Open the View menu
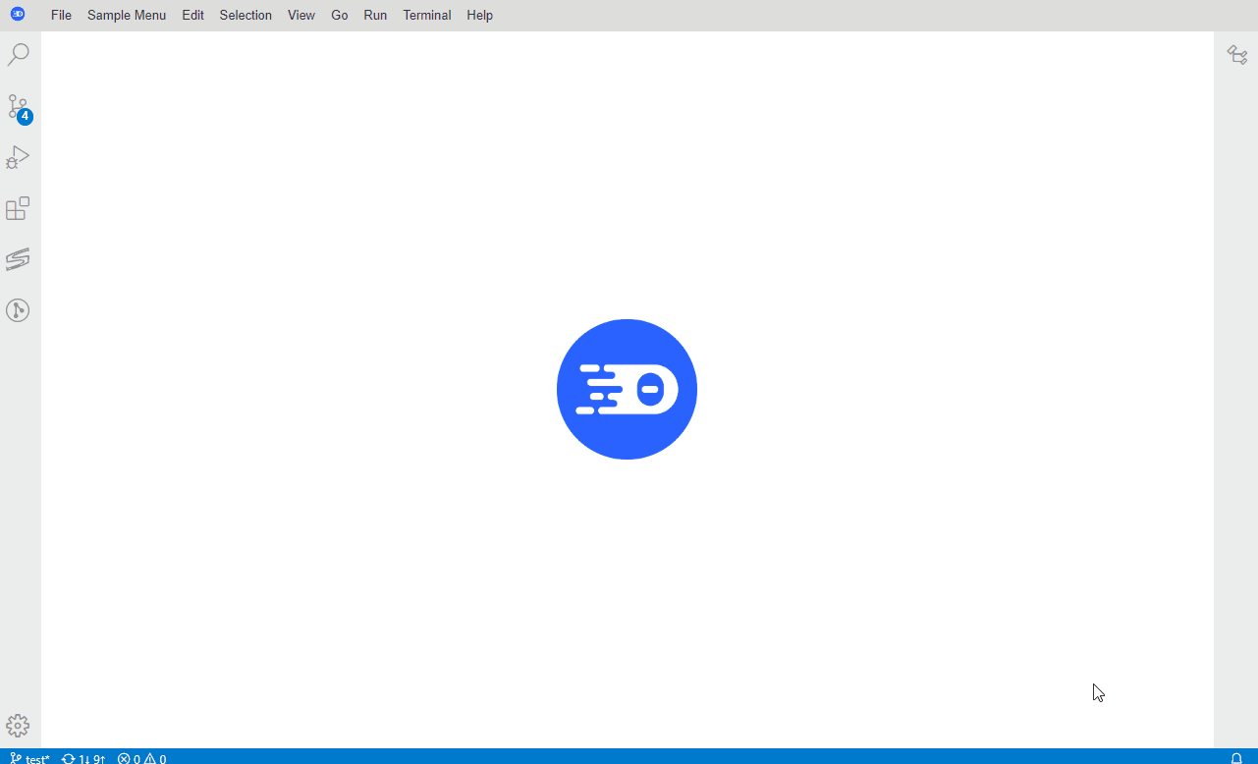The width and height of the screenshot is (1258, 764). [301, 16]
